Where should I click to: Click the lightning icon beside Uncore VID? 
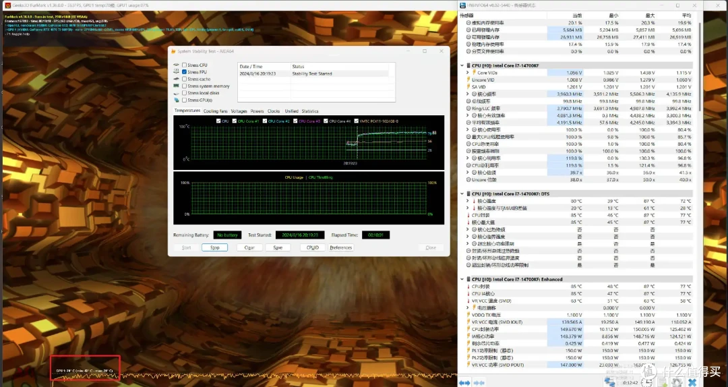pyautogui.click(x=468, y=80)
